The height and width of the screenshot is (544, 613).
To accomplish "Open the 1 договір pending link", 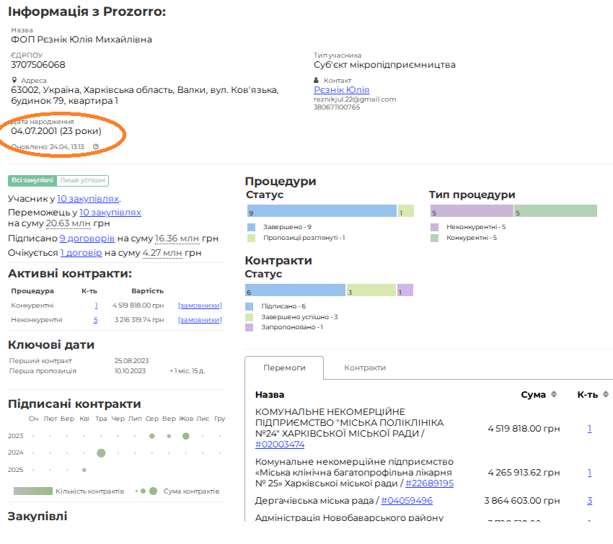I will [x=81, y=253].
